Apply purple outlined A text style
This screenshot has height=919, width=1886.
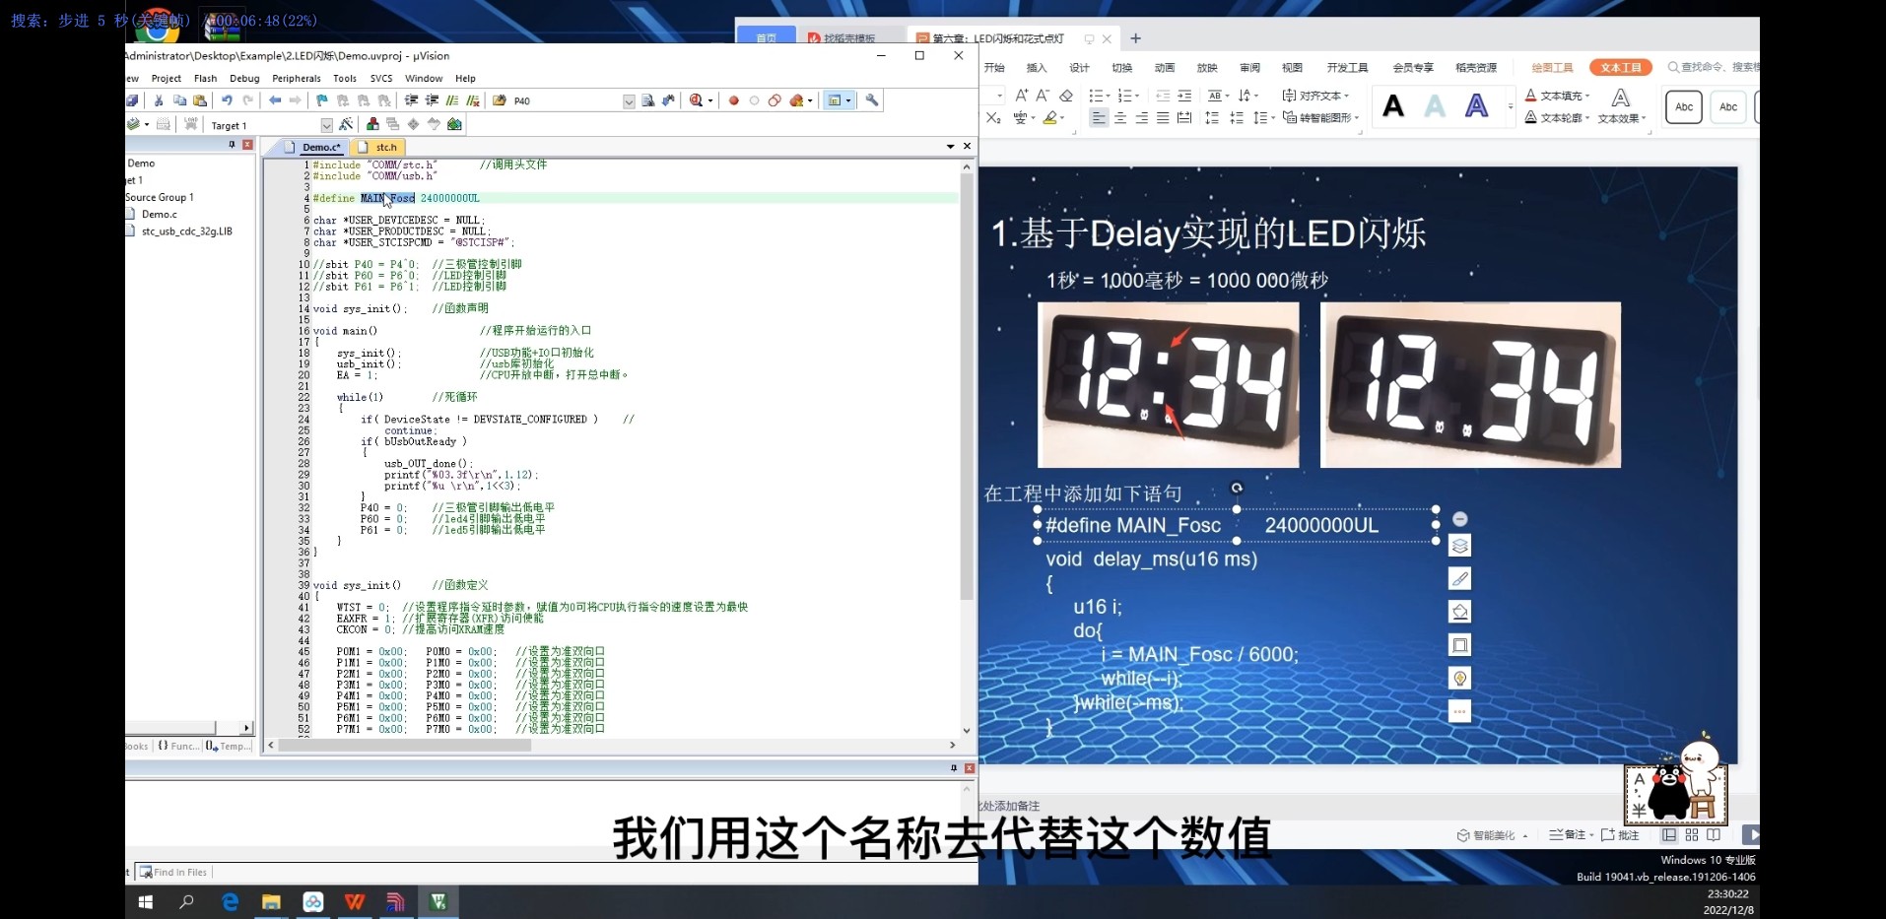click(x=1477, y=106)
